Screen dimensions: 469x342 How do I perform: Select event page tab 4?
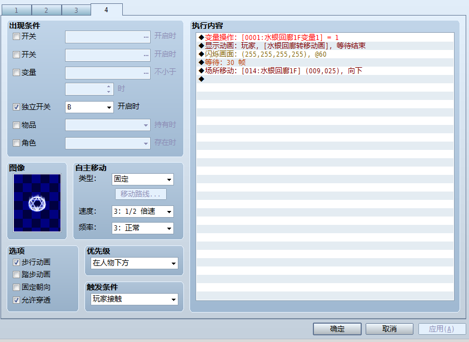click(x=107, y=9)
